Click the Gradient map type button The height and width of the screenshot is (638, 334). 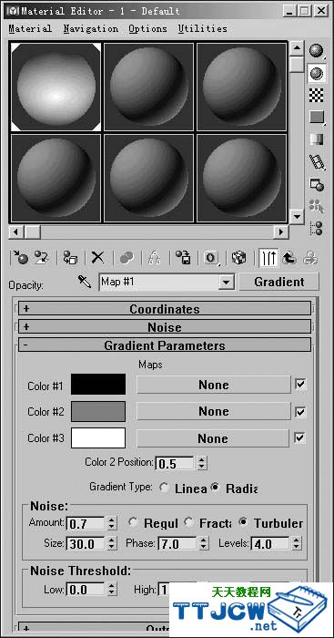click(x=279, y=282)
